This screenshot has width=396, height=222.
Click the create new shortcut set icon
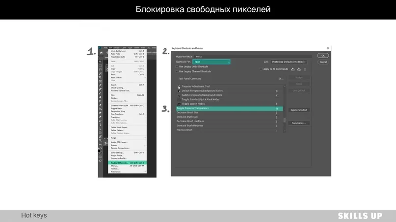[299, 69]
